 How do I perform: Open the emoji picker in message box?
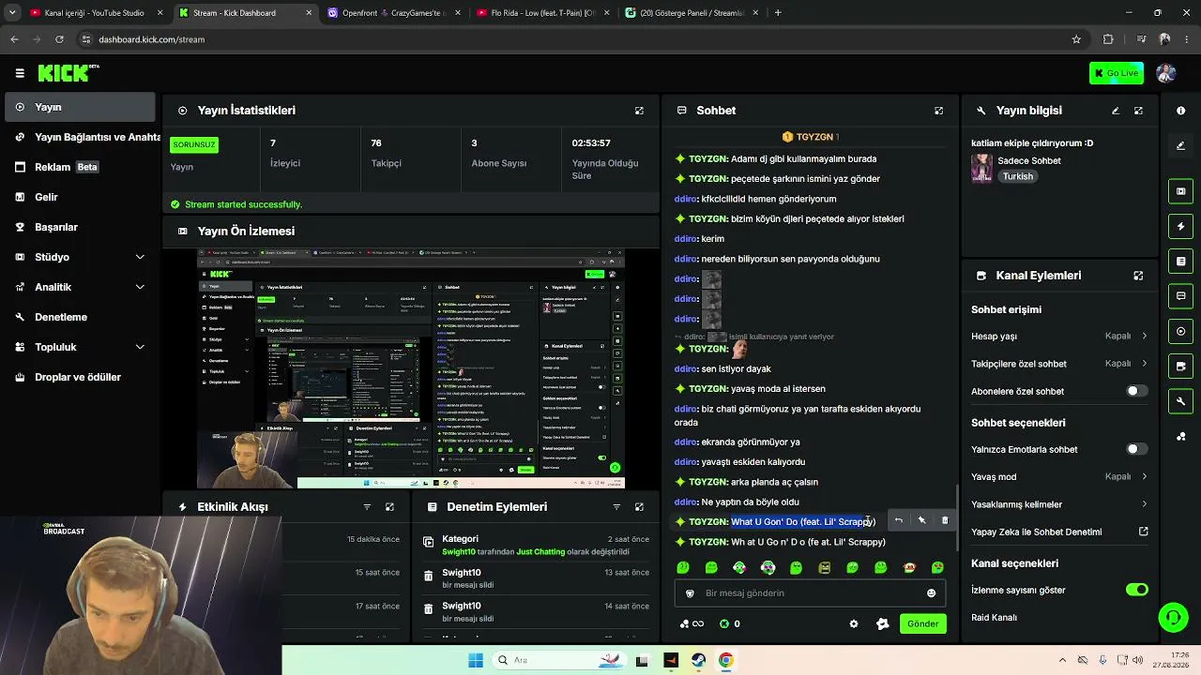point(931,593)
